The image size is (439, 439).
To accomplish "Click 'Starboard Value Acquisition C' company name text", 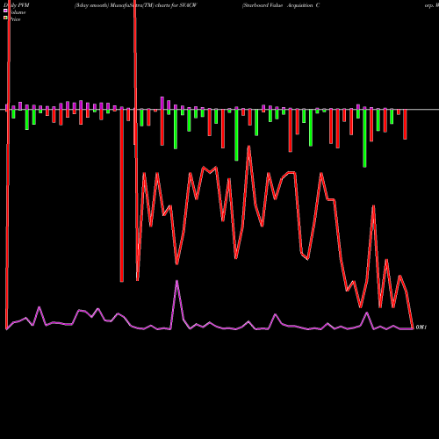I will click(x=281, y=5).
